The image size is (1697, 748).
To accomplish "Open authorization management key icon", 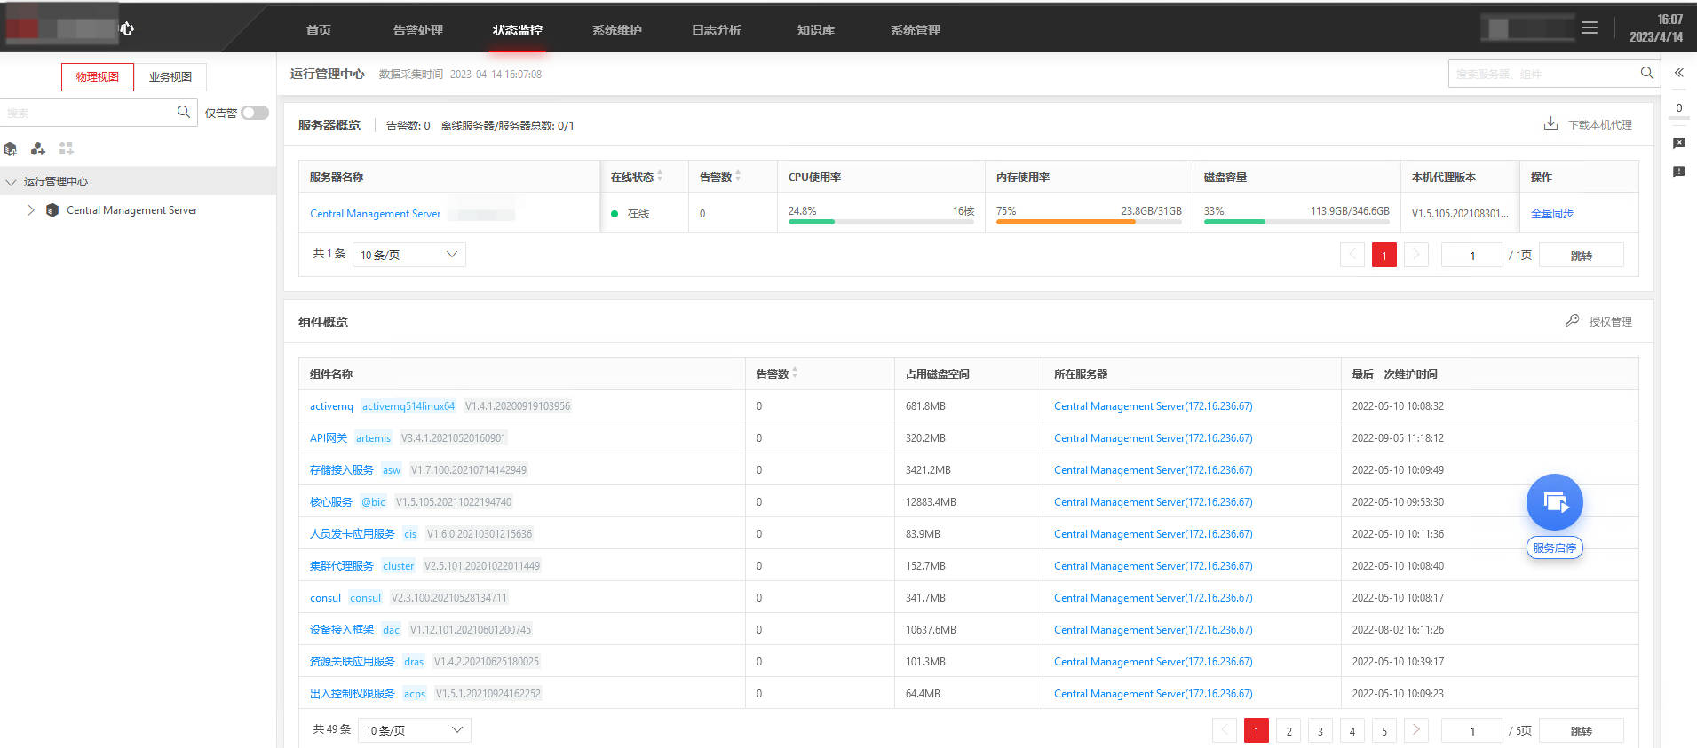I will [1572, 320].
